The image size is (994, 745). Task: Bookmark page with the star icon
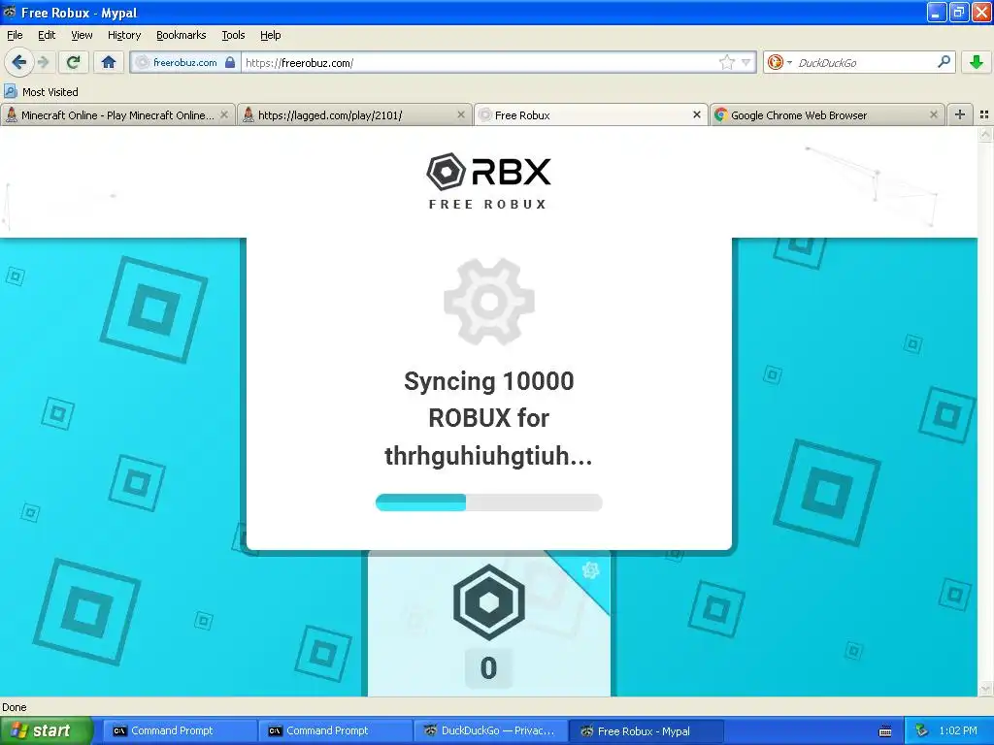point(726,62)
